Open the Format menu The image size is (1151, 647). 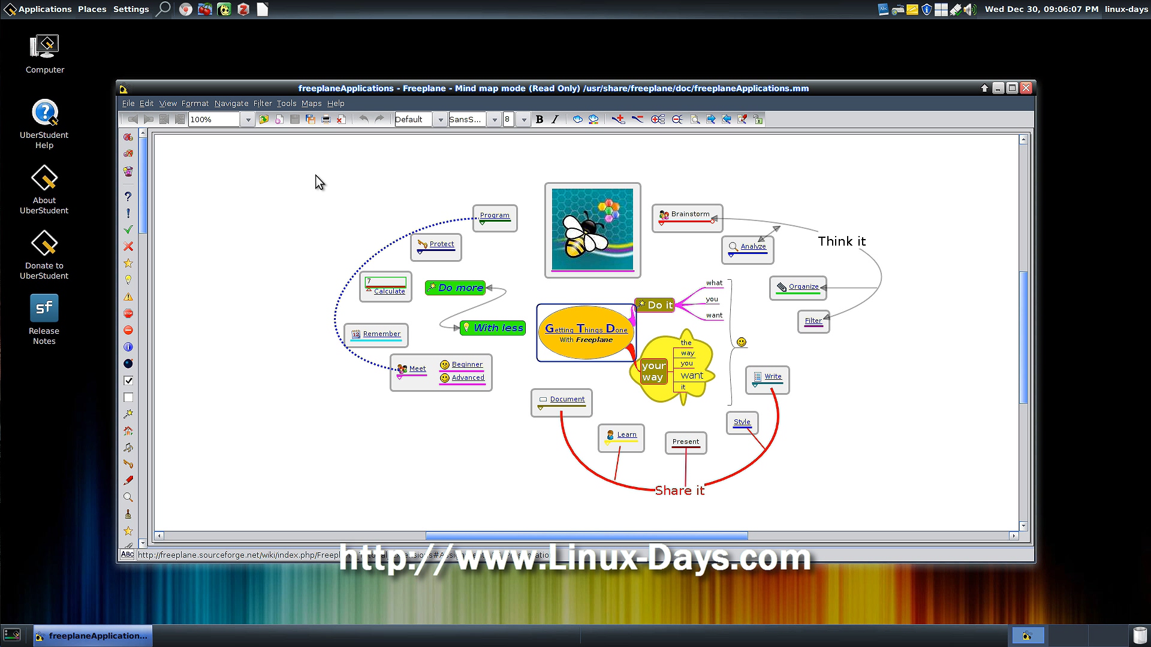195,103
